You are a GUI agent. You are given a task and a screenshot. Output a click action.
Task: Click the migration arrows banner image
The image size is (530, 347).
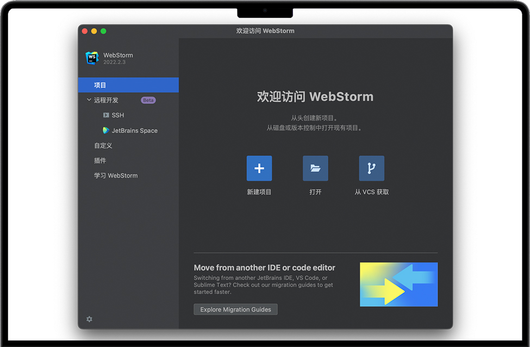coord(398,284)
